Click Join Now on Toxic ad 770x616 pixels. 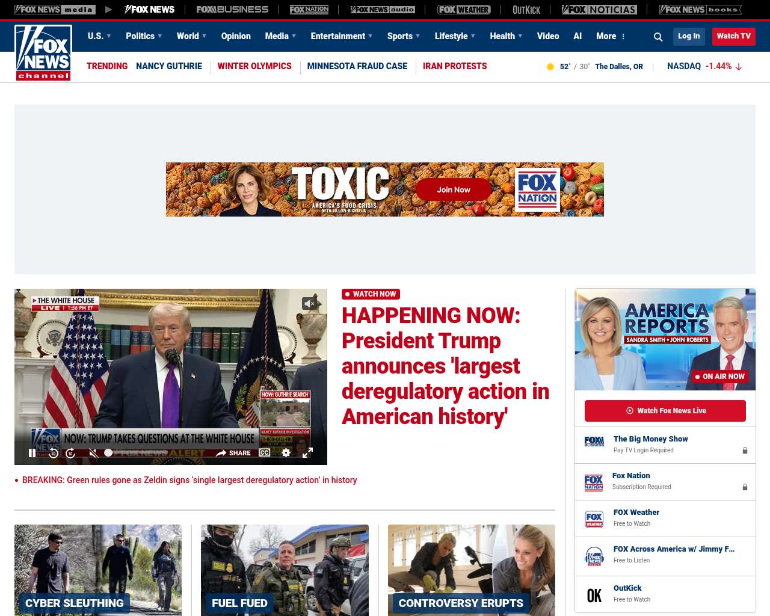pyautogui.click(x=454, y=189)
